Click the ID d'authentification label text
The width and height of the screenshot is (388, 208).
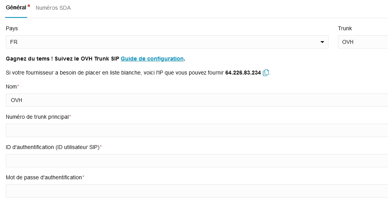tap(52, 147)
